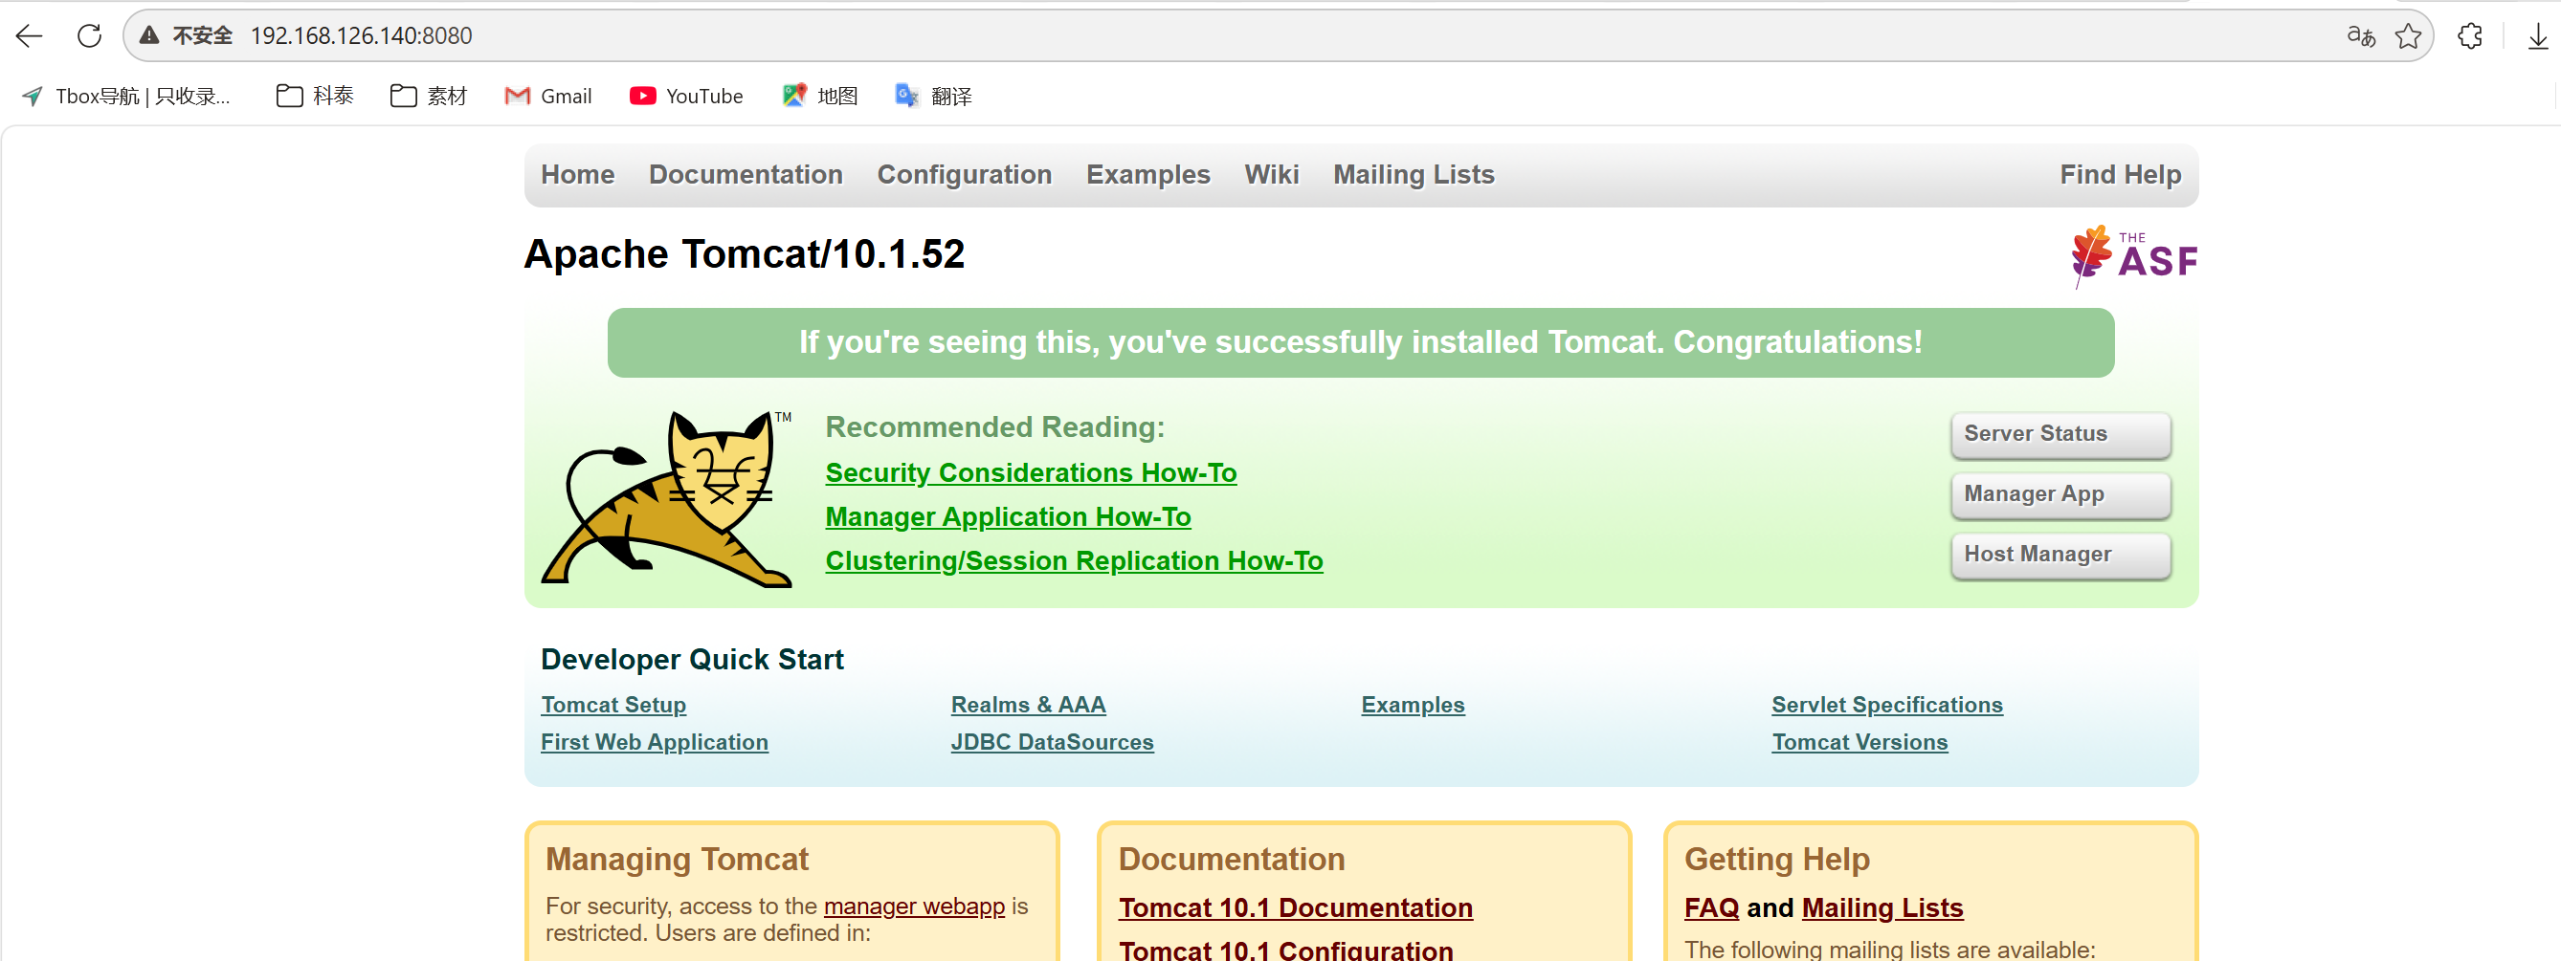Screen dimensions: 2561x961
Task: Follow the manager webapp link
Action: (x=914, y=906)
